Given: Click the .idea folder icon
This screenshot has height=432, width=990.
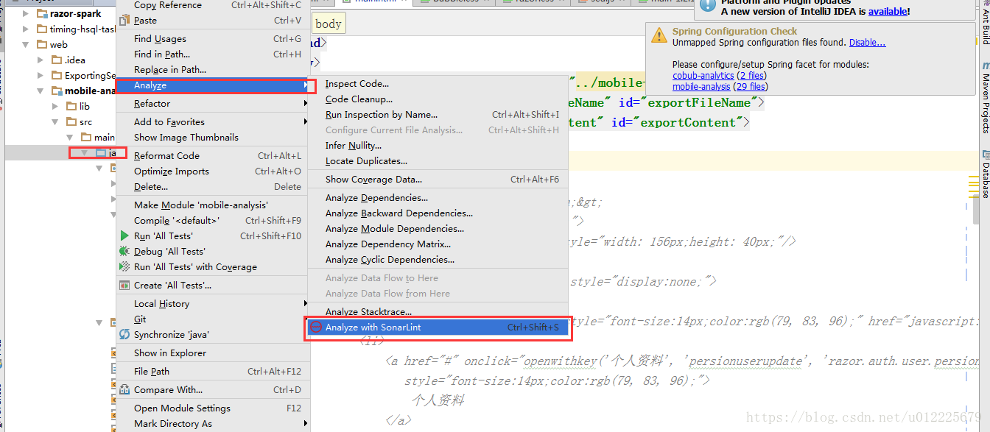Looking at the screenshot, I should pyautogui.click(x=57, y=60).
